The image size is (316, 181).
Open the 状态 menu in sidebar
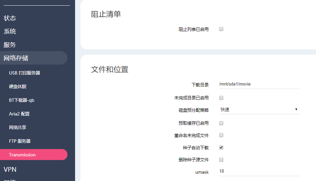point(10,18)
